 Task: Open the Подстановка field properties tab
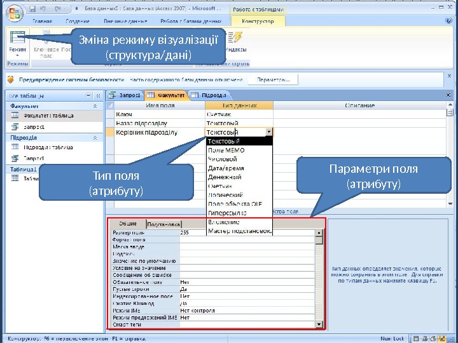(x=163, y=224)
